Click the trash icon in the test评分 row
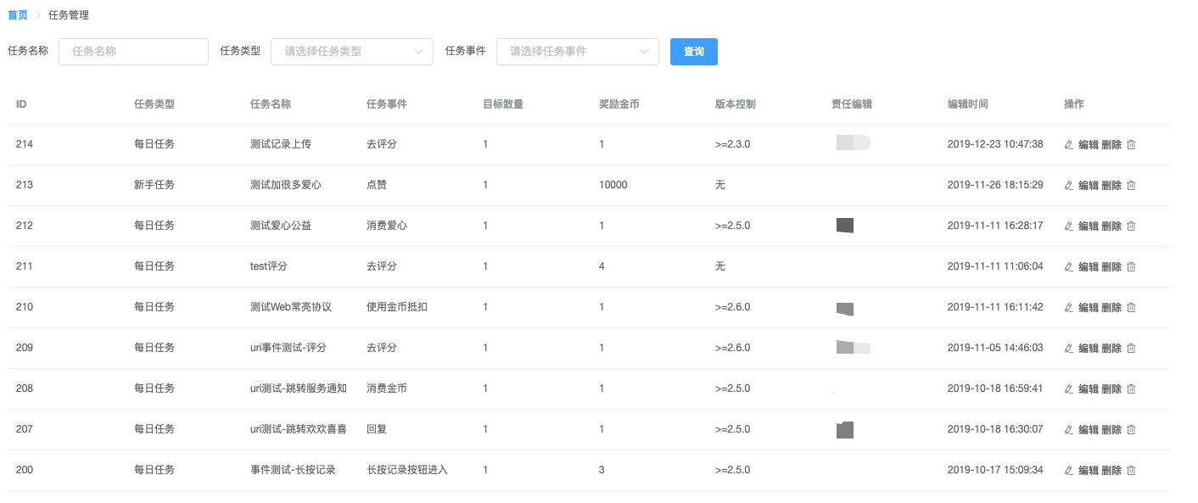The image size is (1198, 503). point(1131,267)
